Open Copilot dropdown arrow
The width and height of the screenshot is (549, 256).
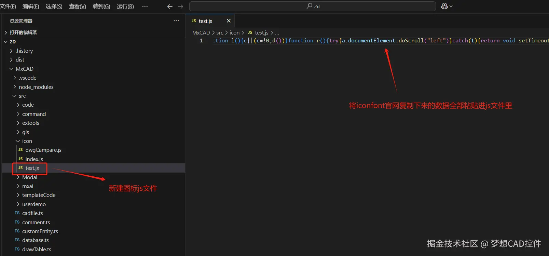pos(451,6)
